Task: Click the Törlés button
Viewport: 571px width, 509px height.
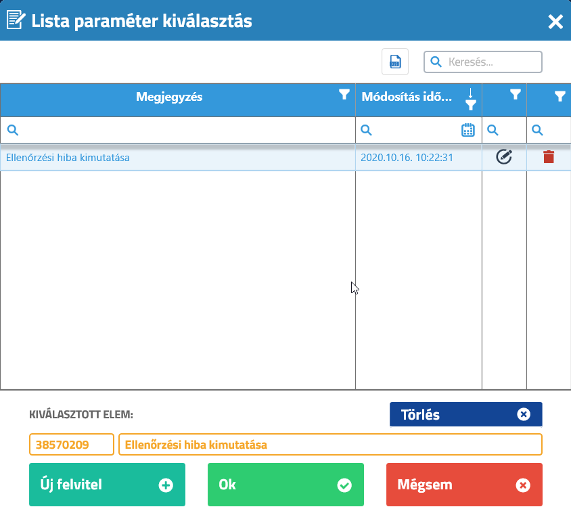Action: 465,414
